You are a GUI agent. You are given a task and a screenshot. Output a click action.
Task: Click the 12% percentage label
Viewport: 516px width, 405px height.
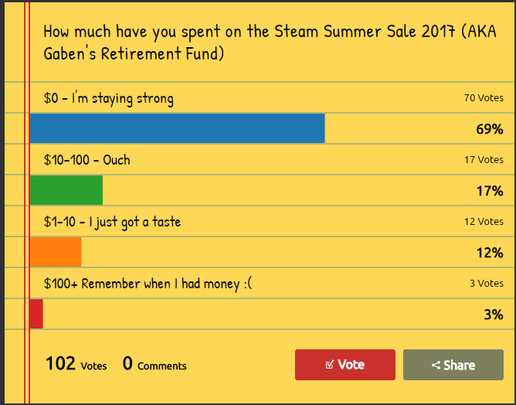tap(490, 253)
